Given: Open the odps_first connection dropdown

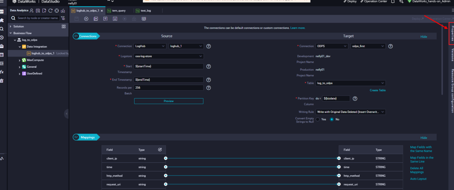Looking at the screenshot, I should tap(368, 46).
